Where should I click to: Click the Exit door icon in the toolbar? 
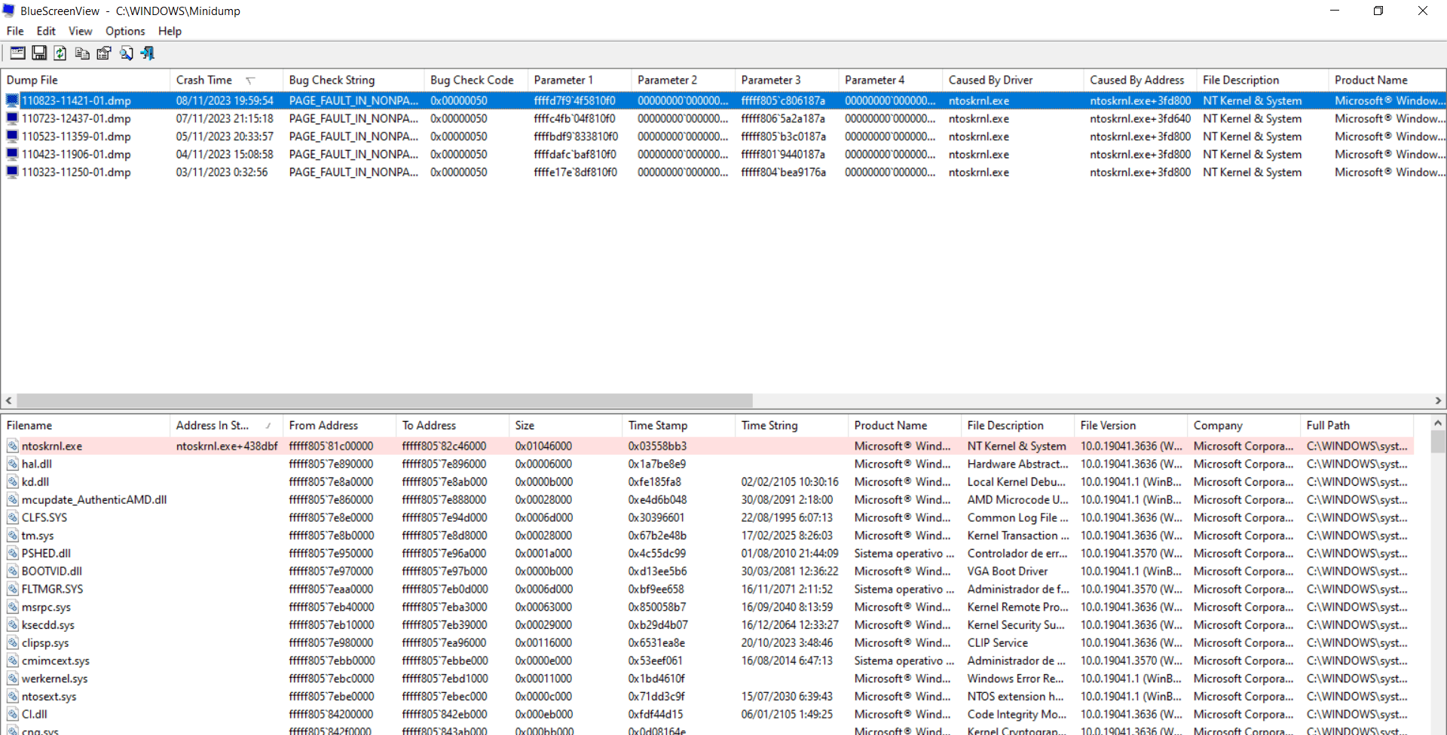click(x=148, y=53)
